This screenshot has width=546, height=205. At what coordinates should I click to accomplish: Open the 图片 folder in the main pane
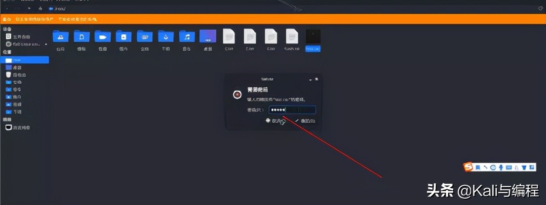pyautogui.click(x=123, y=41)
